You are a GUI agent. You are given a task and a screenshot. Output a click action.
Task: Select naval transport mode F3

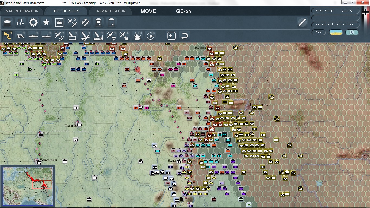[33, 35]
